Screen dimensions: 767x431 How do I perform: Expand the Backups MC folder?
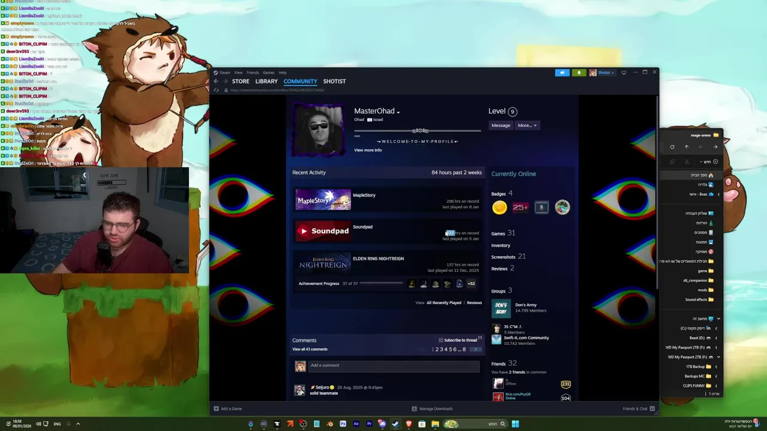point(715,377)
